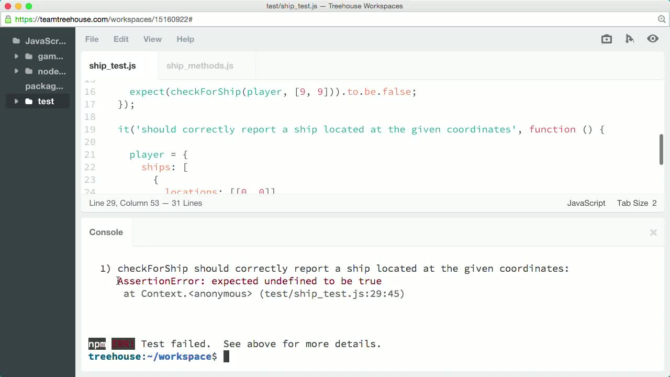Click 'player = {' on line 21
Viewport: 670px width, 377px height.
159,154
